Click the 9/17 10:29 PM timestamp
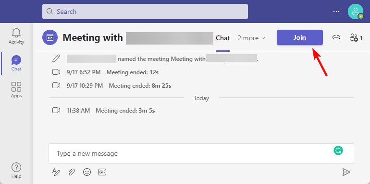The width and height of the screenshot is (370, 184). (85, 86)
